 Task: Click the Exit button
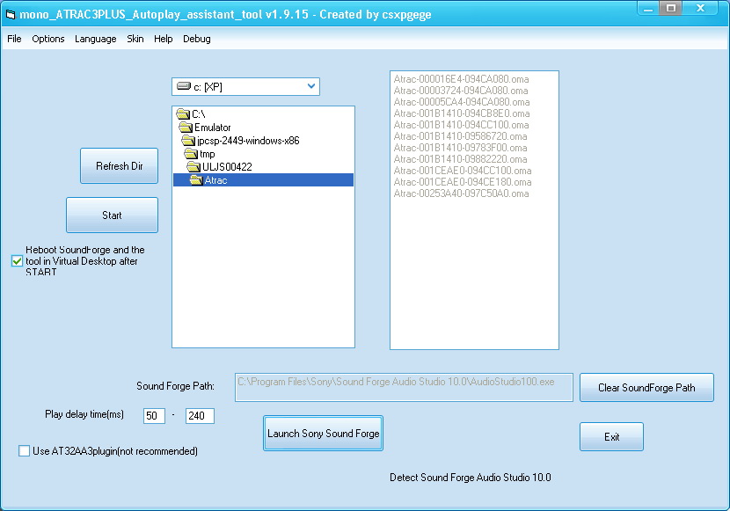click(611, 436)
